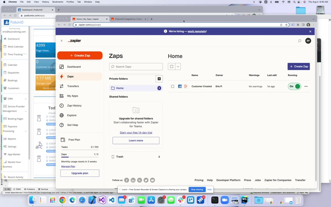Image resolution: width=331 pixels, height=207 pixels.
Task: Open more options for Customer Created zap
Action: (306, 86)
